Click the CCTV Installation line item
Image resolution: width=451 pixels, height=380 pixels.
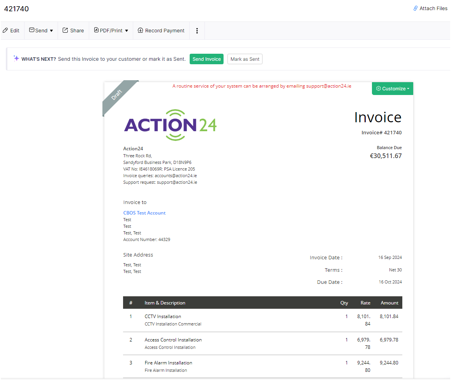pyautogui.click(x=163, y=317)
